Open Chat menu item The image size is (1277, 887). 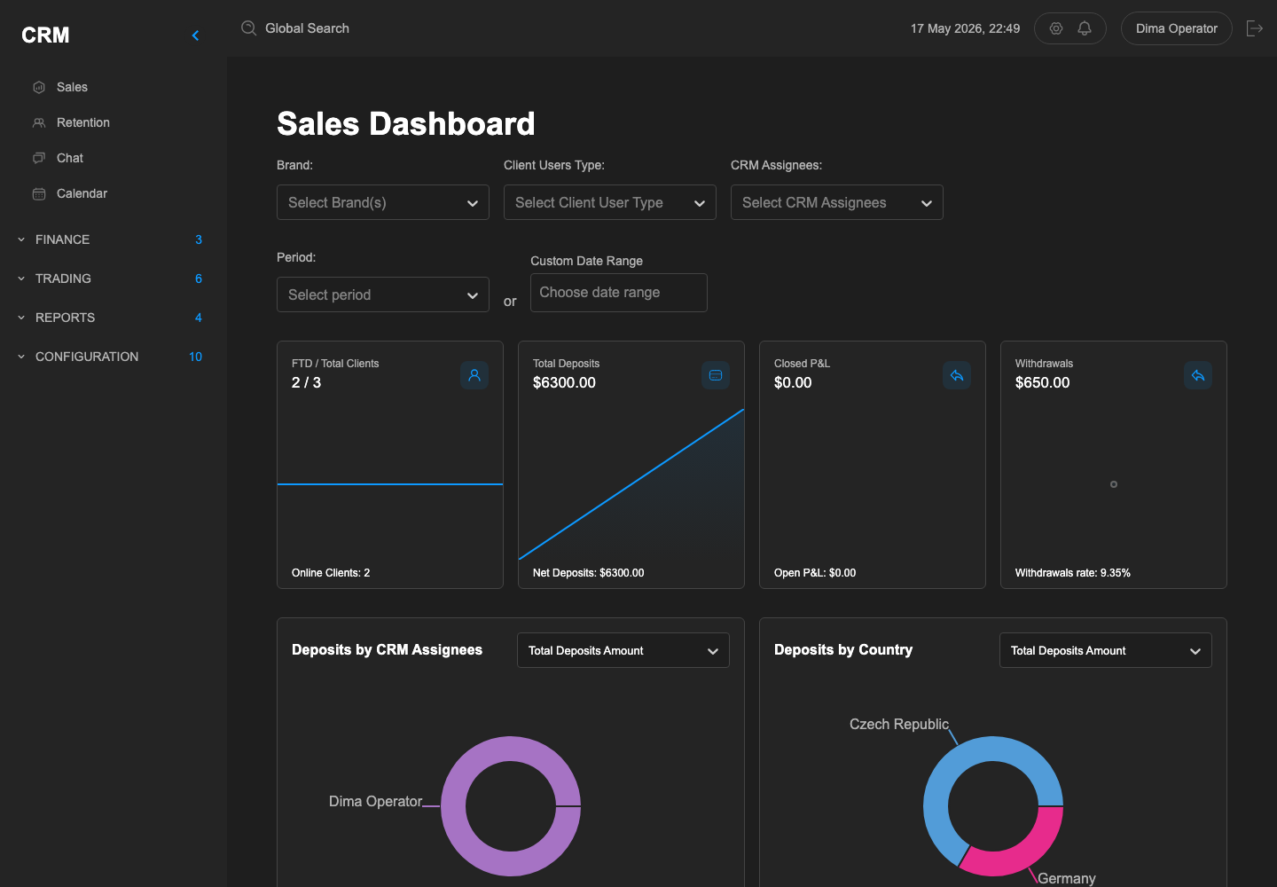[70, 158]
